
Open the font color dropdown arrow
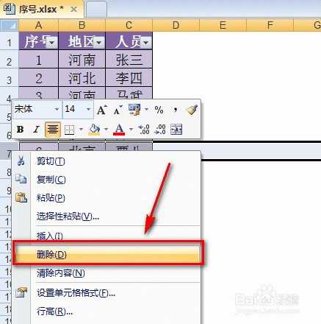click(131, 129)
